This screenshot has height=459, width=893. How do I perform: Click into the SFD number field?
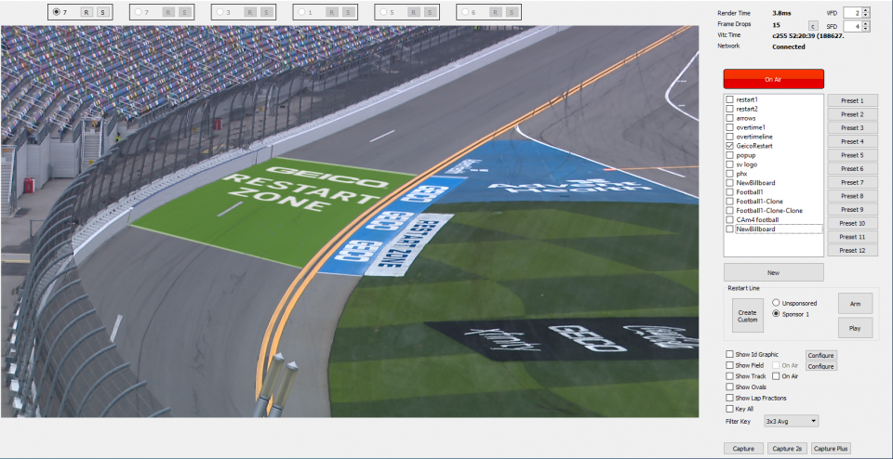coord(853,26)
